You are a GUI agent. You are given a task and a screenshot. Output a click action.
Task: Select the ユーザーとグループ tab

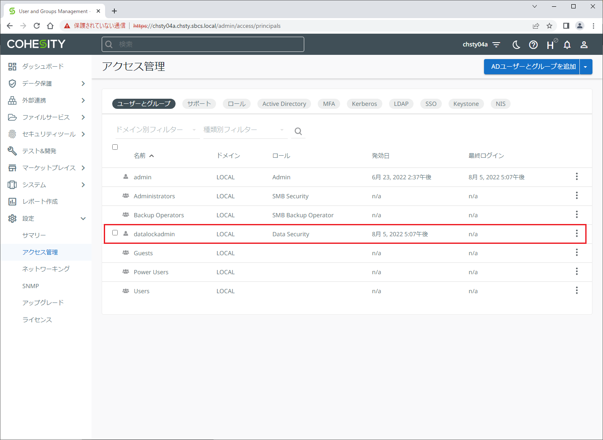pos(144,104)
